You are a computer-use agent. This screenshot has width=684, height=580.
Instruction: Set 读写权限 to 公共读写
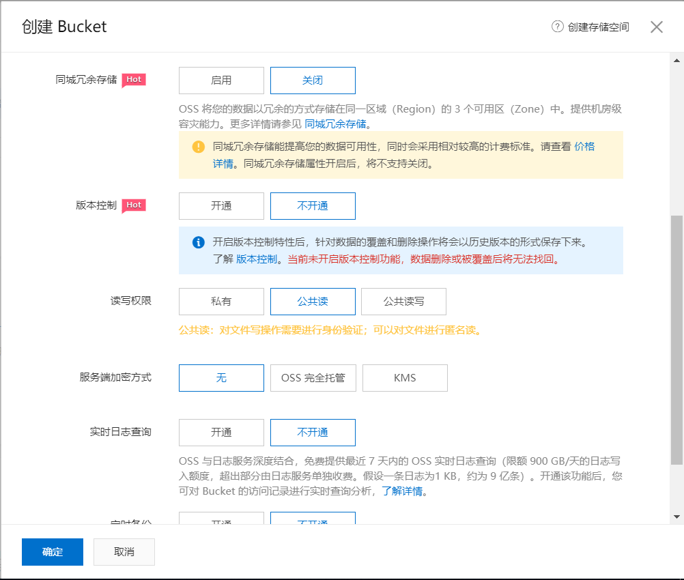pos(403,302)
